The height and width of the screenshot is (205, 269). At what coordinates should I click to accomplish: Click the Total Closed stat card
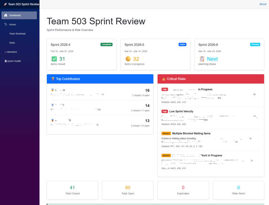pyautogui.click(x=72, y=190)
